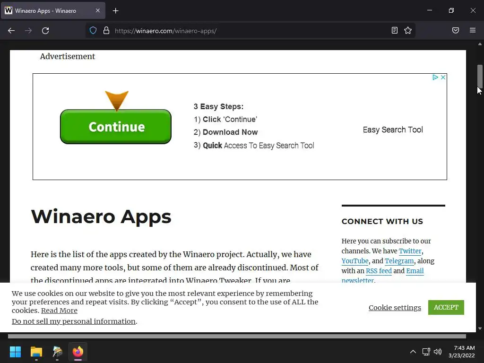Click the '3 Easy Steps:' ad text
This screenshot has height=363, width=484.
(218, 106)
